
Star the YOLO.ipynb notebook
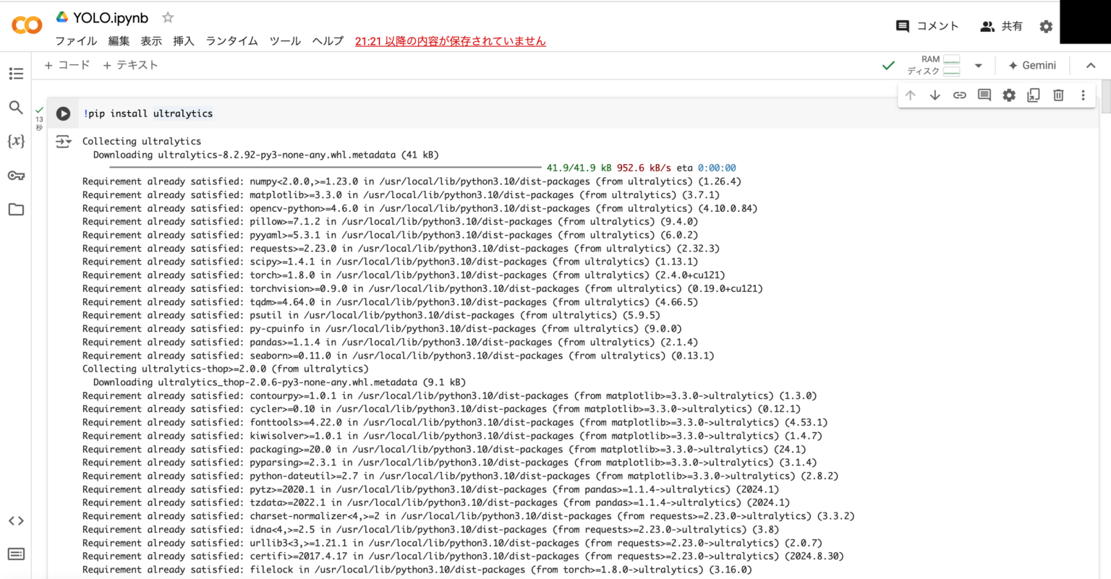click(x=168, y=17)
